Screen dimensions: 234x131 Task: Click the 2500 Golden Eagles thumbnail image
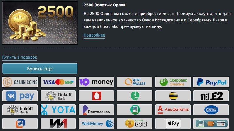[x=40, y=23]
